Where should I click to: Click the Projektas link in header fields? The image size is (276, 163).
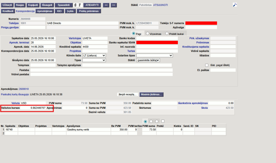(75, 51)
